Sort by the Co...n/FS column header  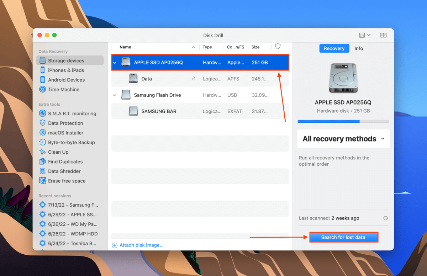tap(236, 47)
